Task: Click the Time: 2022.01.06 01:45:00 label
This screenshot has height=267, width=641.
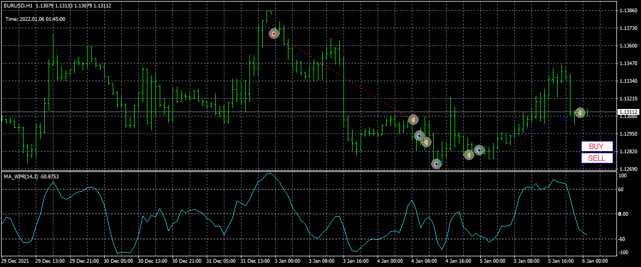Action: point(35,19)
